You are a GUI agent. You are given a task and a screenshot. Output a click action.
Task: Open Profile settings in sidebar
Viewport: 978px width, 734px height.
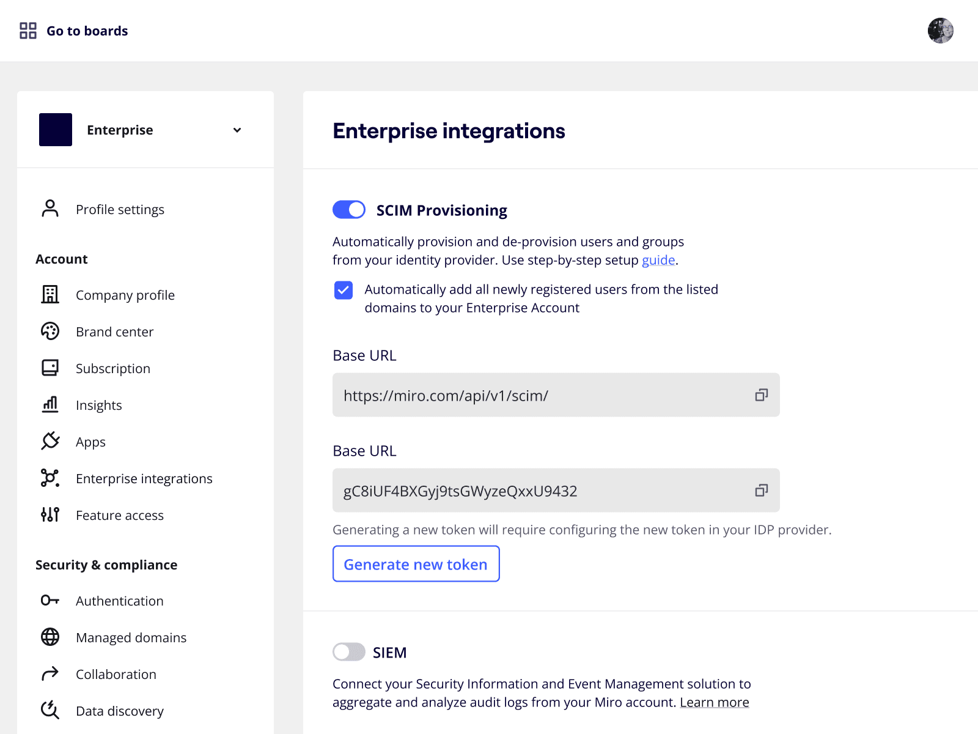click(x=120, y=210)
